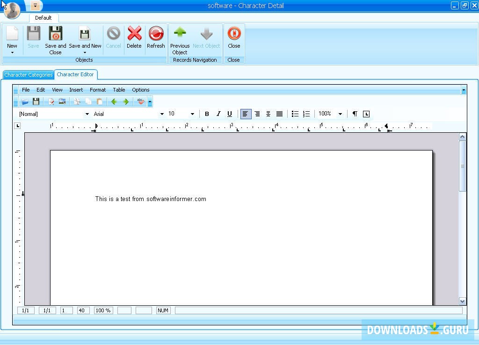Open the Edit menu
The width and height of the screenshot is (479, 345).
pos(41,90)
